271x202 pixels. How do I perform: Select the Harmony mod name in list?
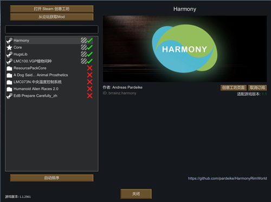pyautogui.click(x=21, y=41)
